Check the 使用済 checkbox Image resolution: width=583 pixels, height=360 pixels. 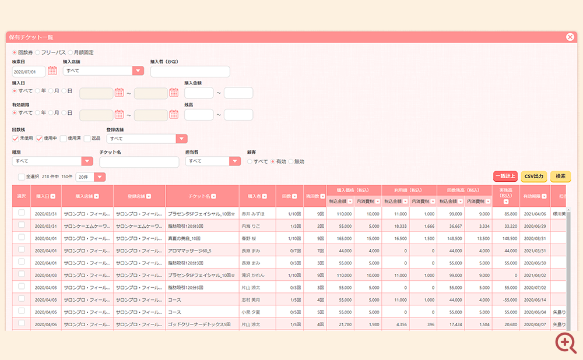[63, 139]
